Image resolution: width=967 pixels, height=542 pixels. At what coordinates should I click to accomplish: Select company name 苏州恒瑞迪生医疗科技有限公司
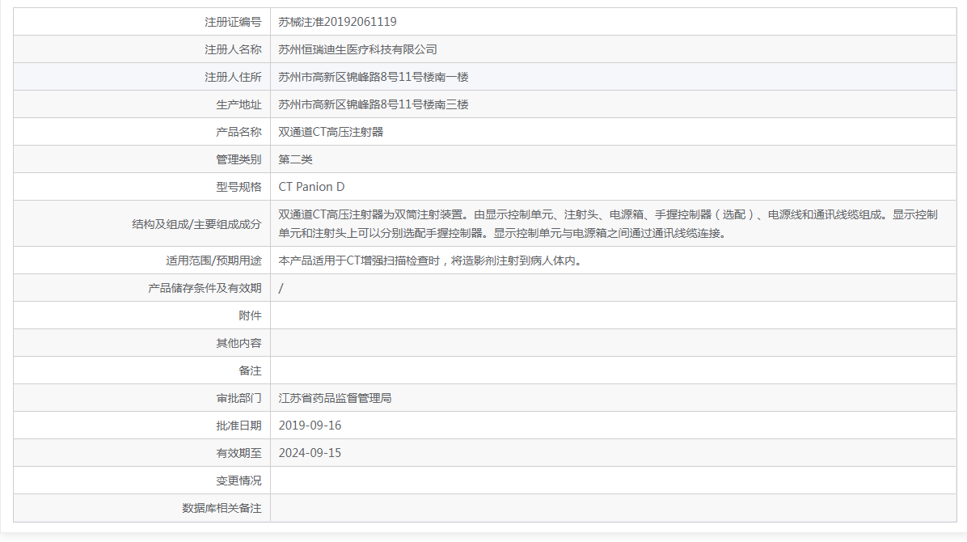(x=357, y=49)
